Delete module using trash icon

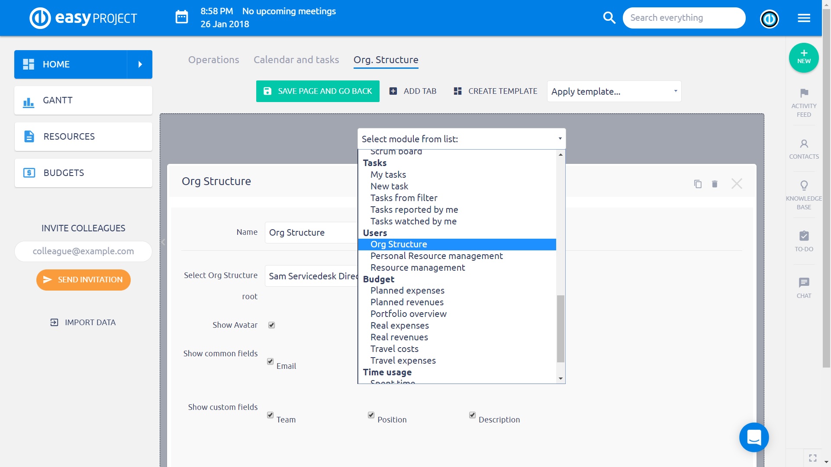715,184
